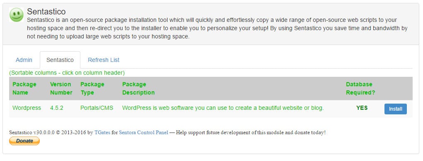Select the Wordpress package name cell
The image size is (423, 161).
[27, 108]
